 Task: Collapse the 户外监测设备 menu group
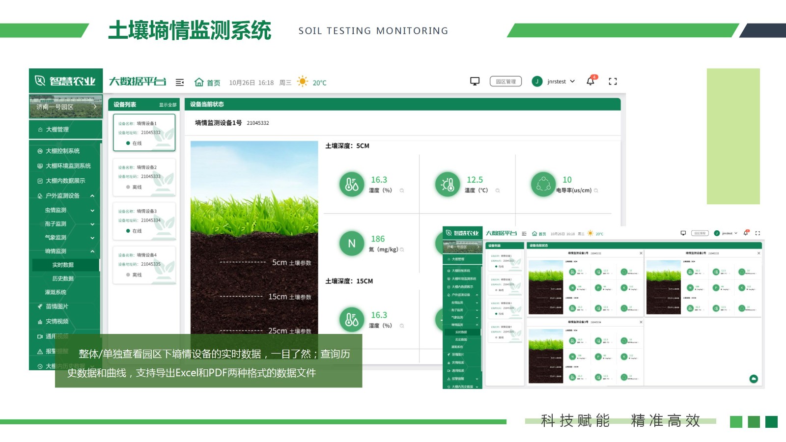pos(92,196)
